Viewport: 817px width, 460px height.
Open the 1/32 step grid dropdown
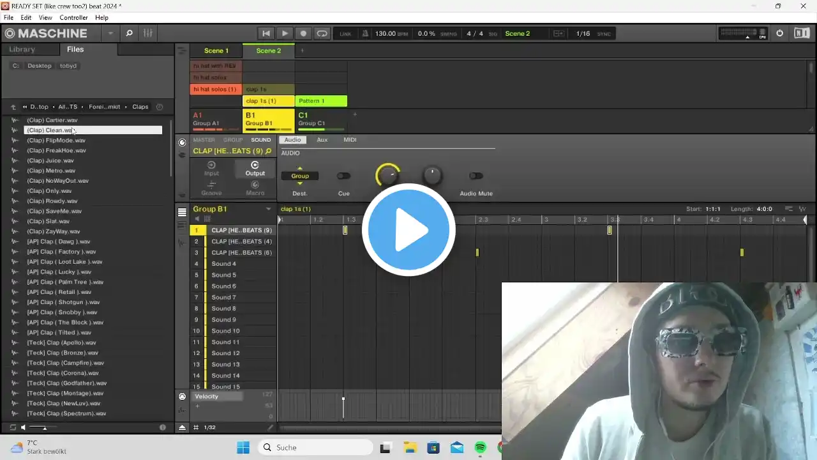tap(209, 427)
